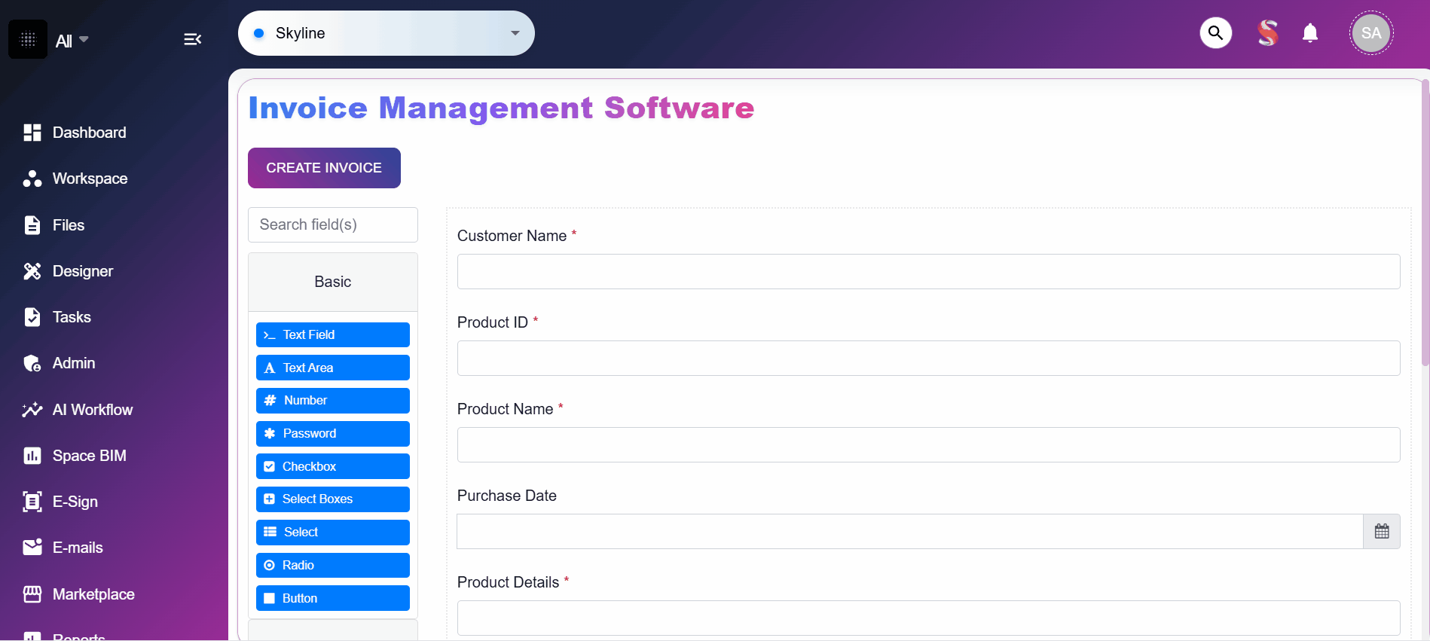Open Tasks menu label

pyautogui.click(x=72, y=317)
